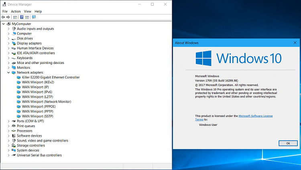Expand the Audio inputs and outputs category
Screen dimensions: 301x170
point(8,29)
